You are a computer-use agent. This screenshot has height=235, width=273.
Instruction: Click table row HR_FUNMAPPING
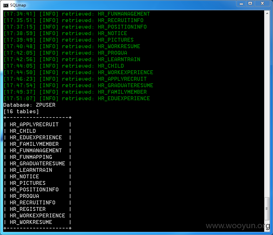click(x=38, y=157)
